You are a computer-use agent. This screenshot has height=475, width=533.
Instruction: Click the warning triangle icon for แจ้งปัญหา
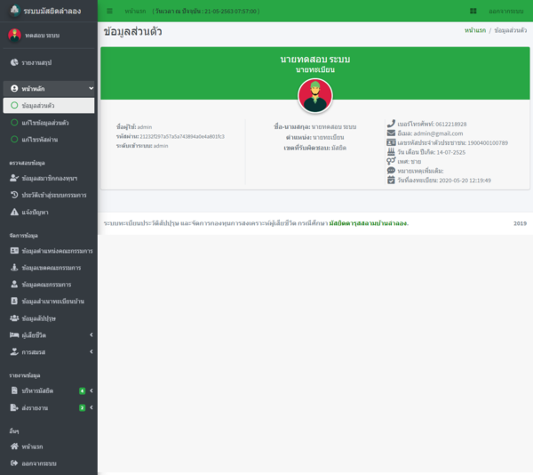14,212
